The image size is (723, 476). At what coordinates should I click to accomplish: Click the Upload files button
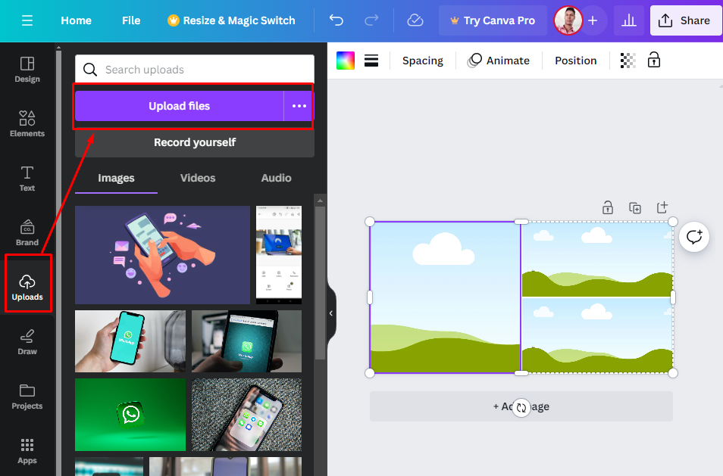tap(179, 106)
